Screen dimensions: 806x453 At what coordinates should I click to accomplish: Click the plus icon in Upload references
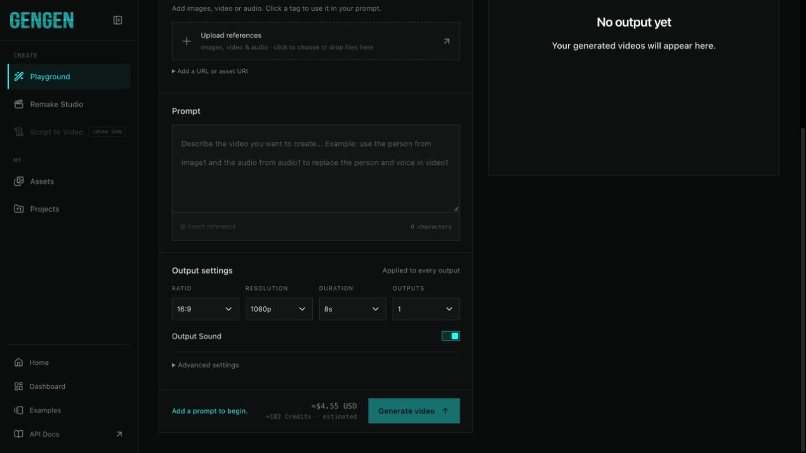coord(187,41)
